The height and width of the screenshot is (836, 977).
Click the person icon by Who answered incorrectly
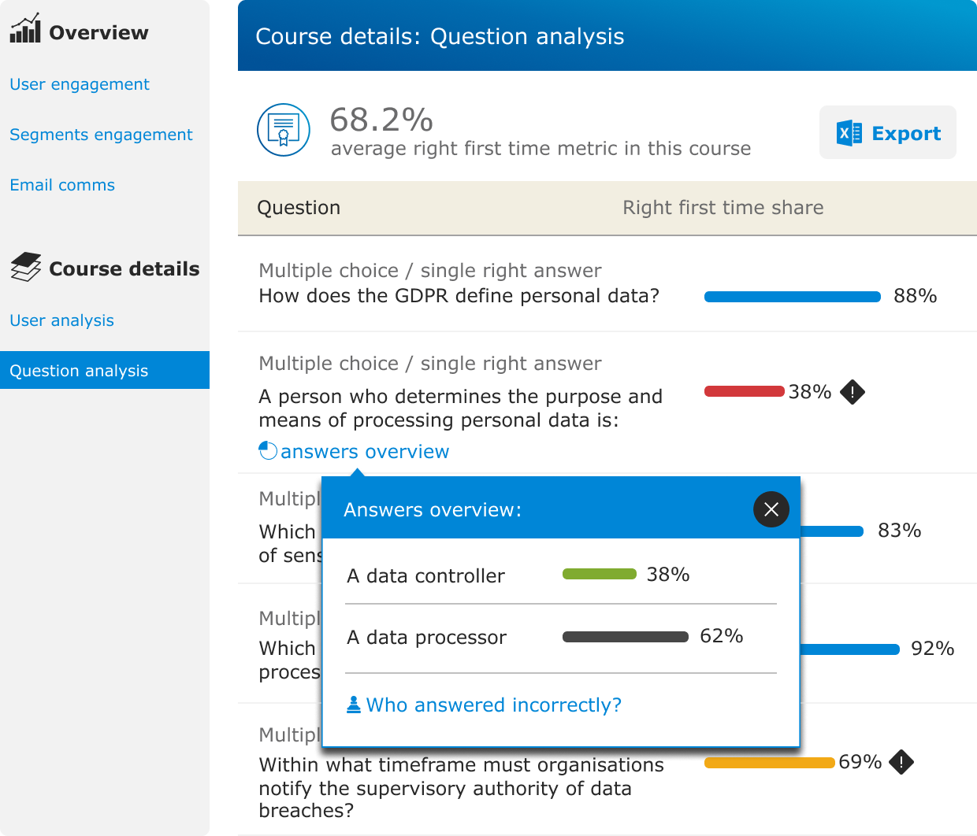pyautogui.click(x=354, y=705)
